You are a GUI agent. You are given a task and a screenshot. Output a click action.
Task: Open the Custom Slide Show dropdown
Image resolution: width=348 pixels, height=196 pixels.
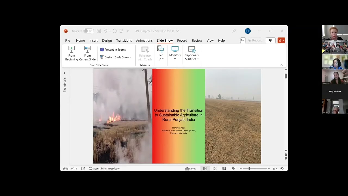(x=116, y=57)
